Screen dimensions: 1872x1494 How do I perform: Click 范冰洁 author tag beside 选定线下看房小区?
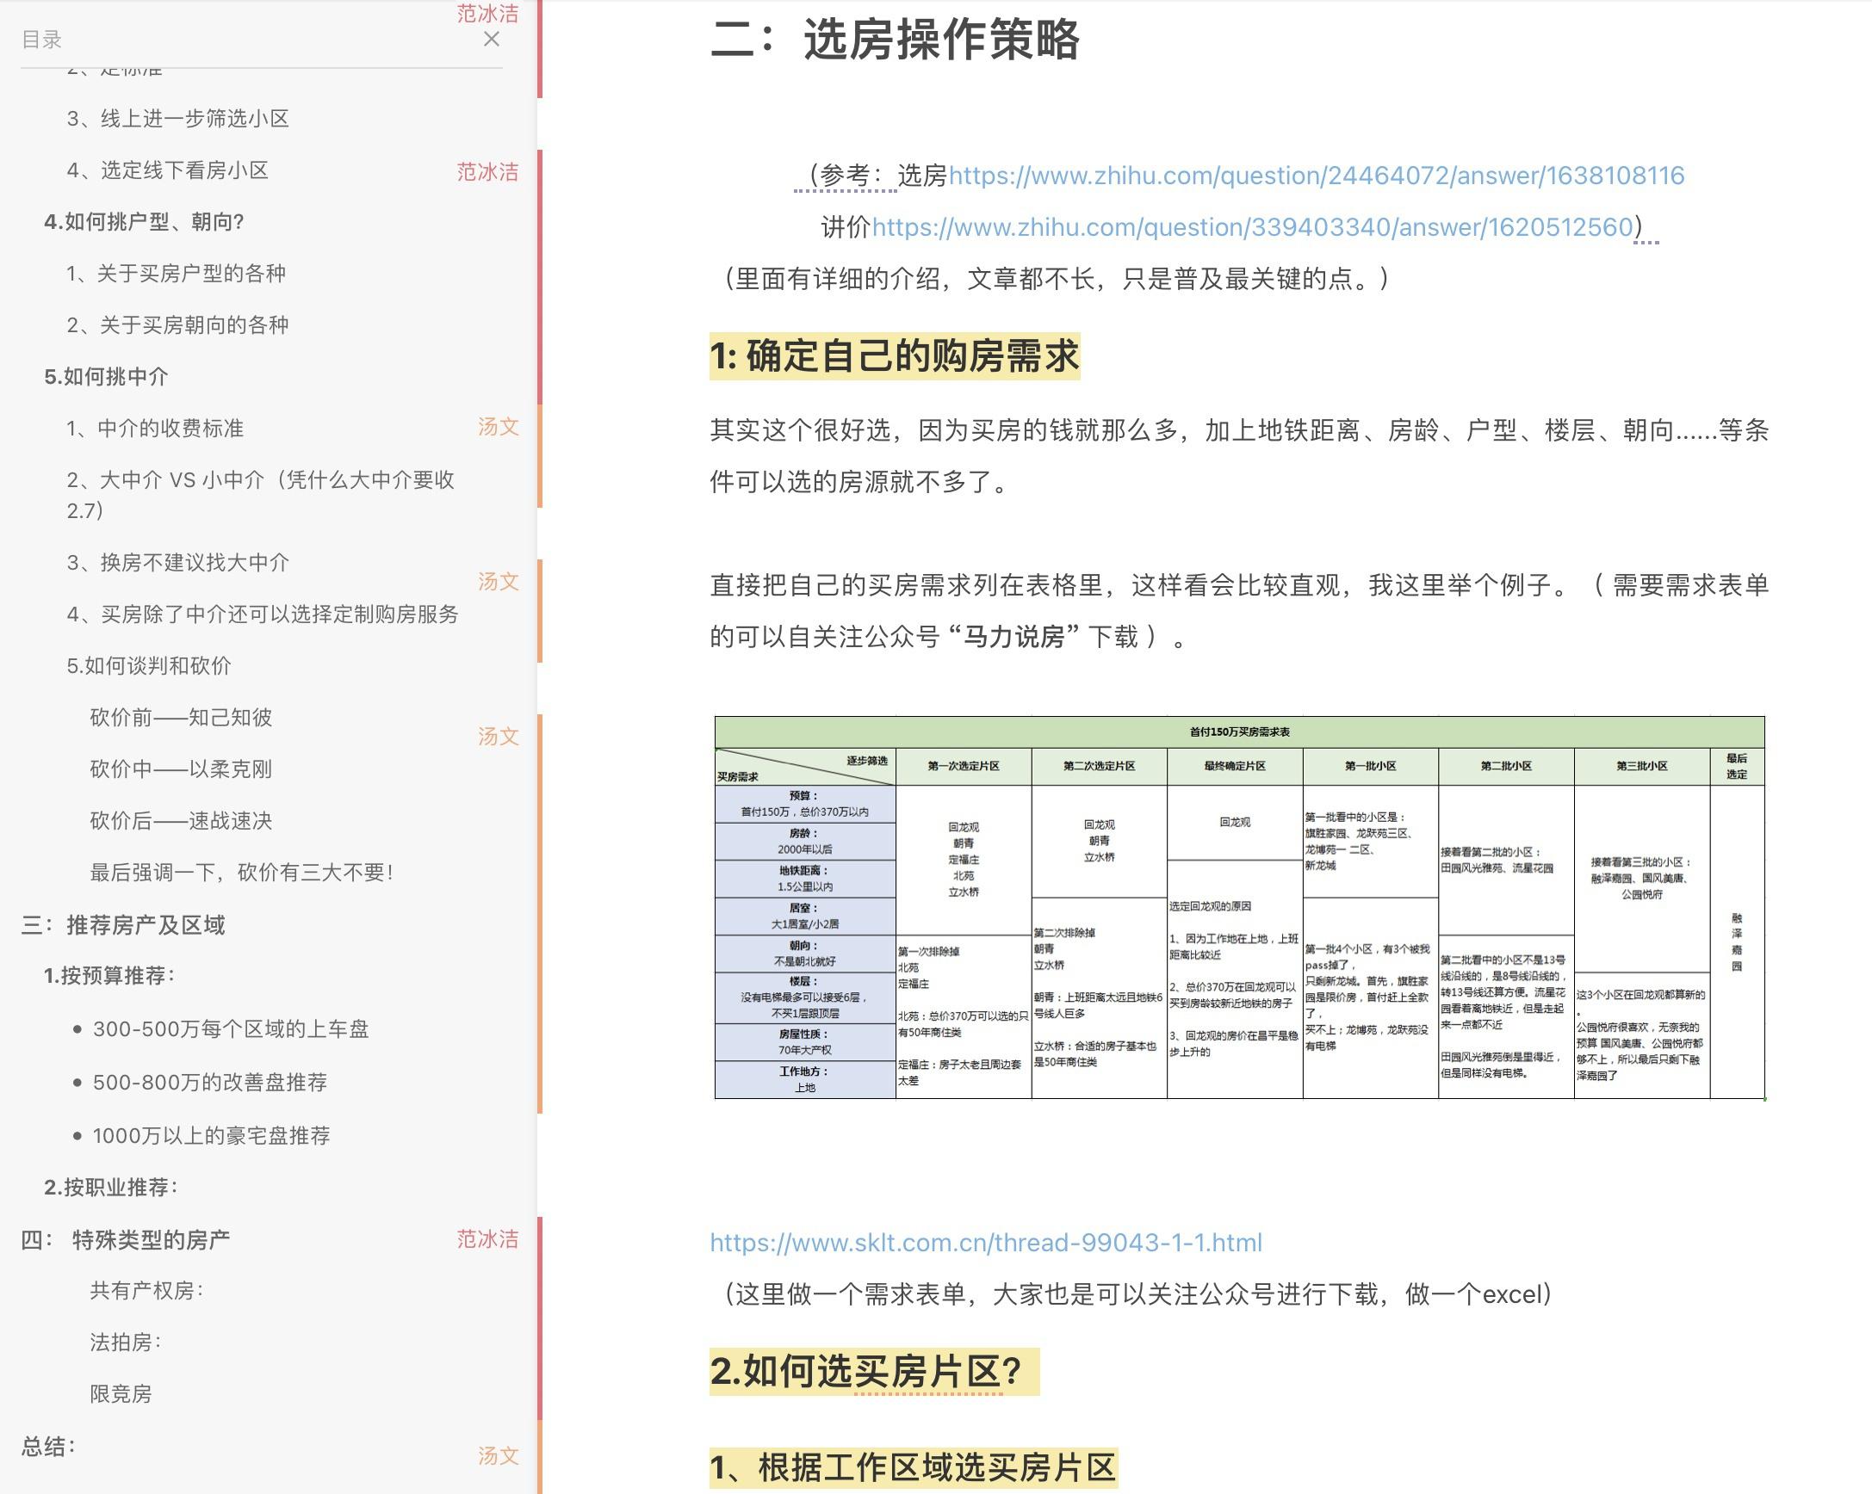[x=487, y=172]
